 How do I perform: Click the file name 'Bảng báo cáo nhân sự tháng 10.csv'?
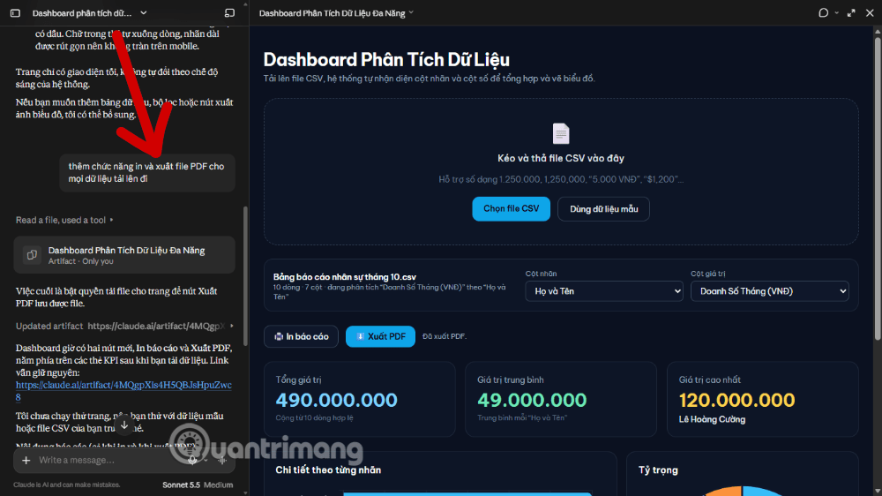[345, 277]
